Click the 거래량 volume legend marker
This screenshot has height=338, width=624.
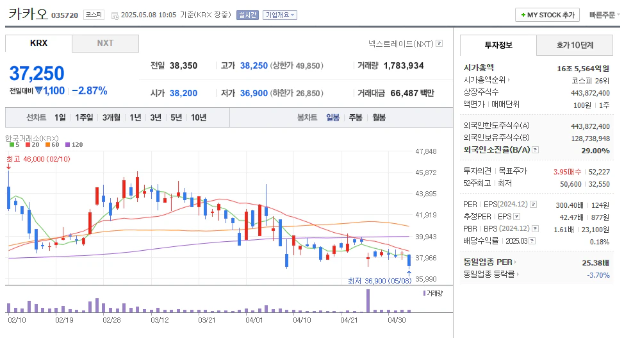click(425, 293)
